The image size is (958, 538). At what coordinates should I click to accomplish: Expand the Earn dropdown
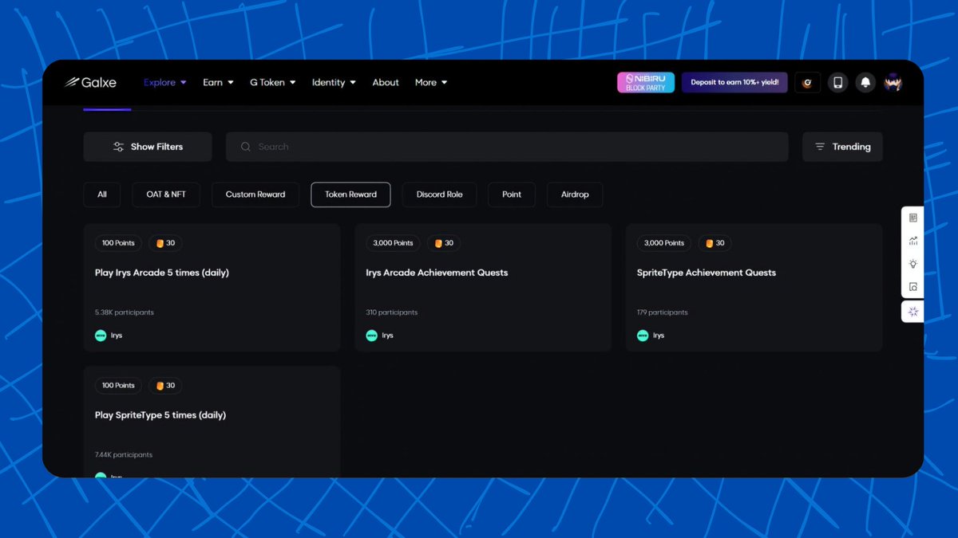218,82
